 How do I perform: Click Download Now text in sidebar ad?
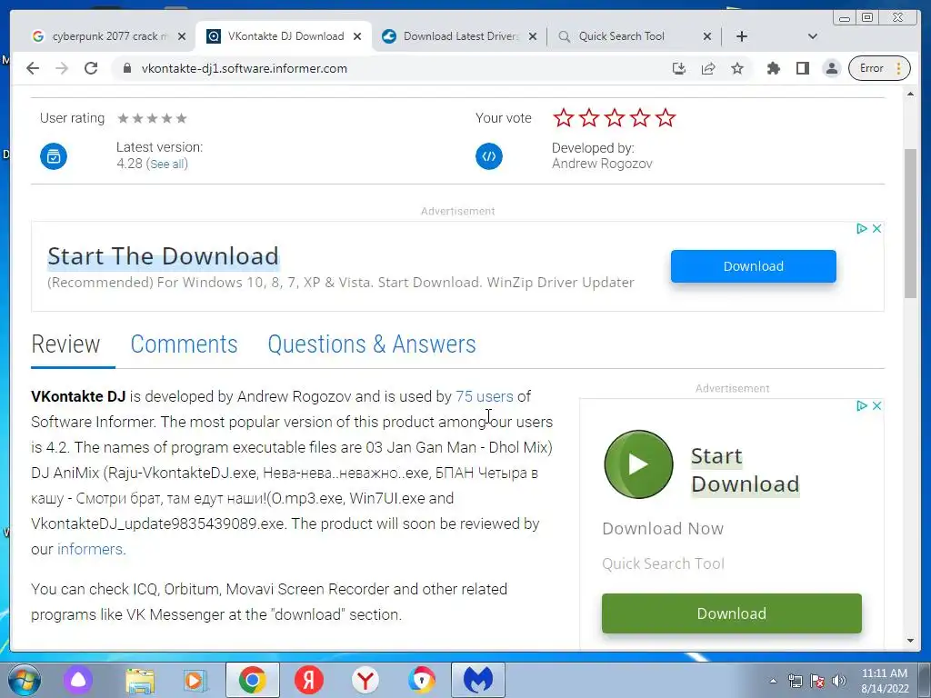663,528
